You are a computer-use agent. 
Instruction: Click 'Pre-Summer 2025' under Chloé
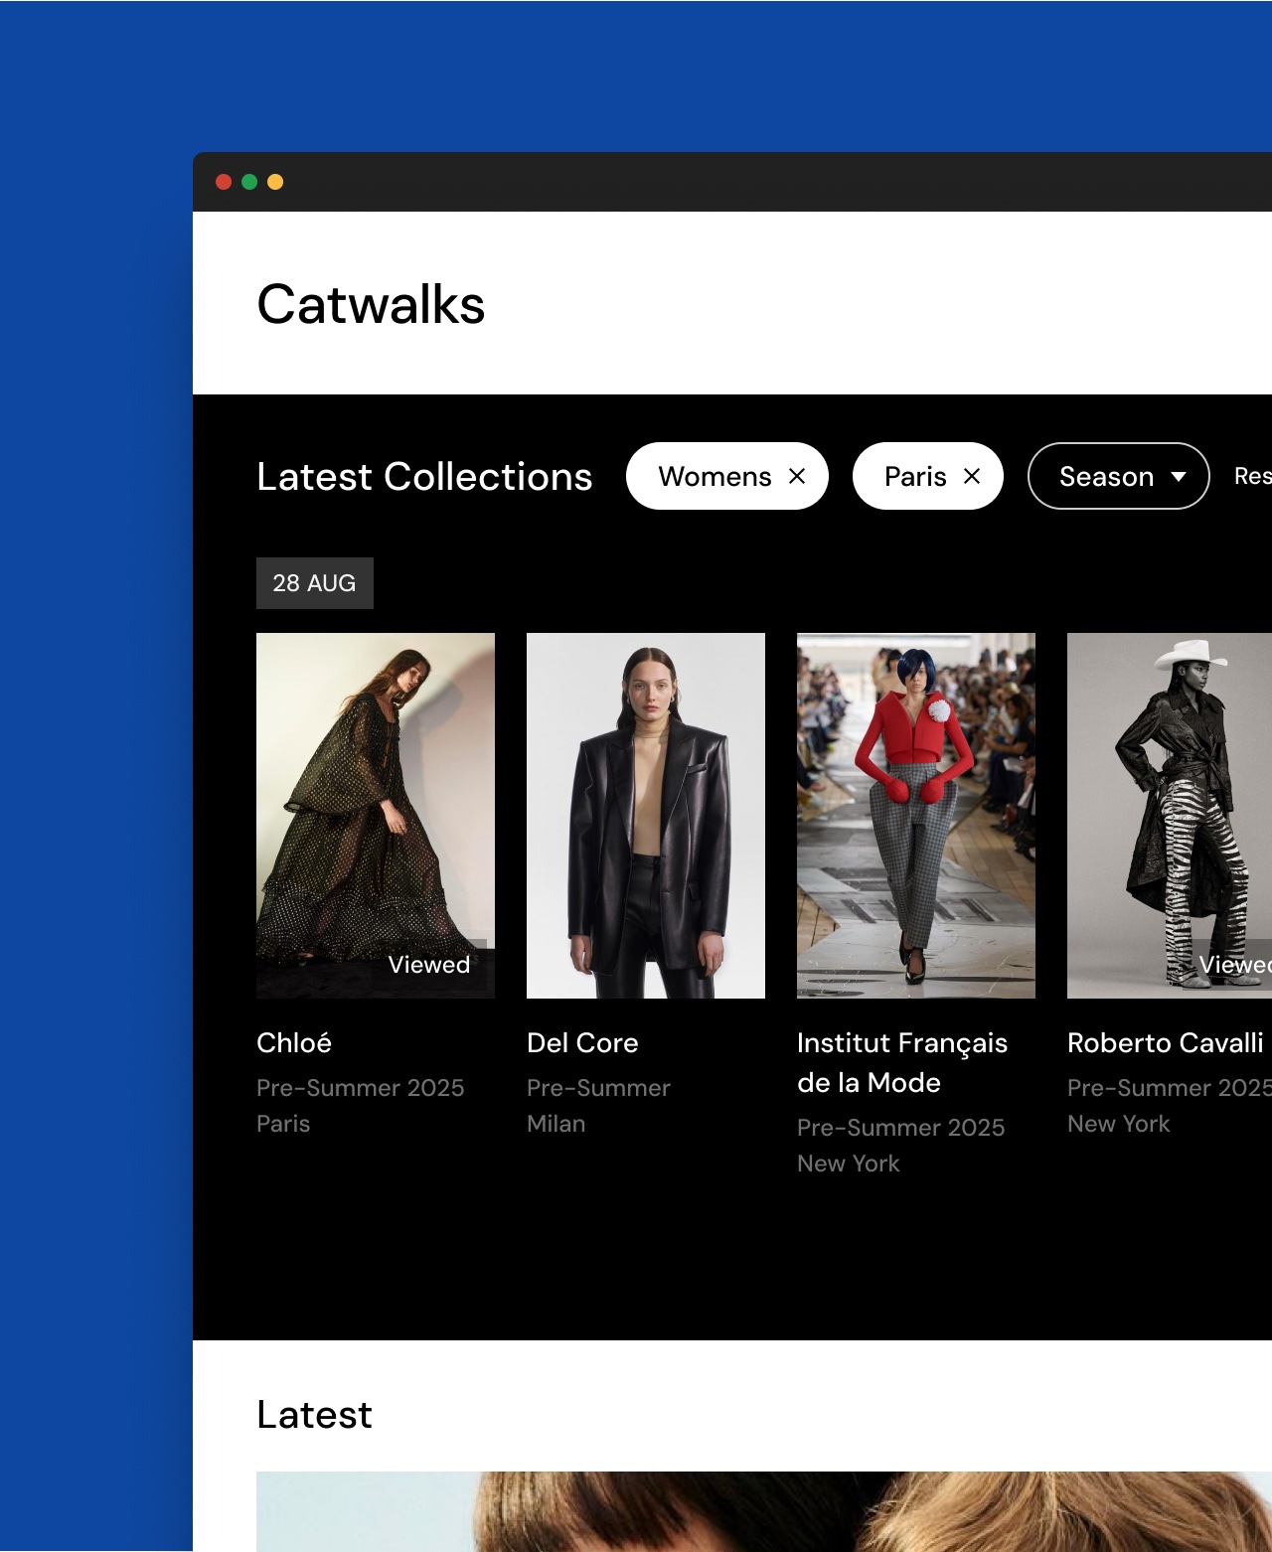pos(361,1087)
